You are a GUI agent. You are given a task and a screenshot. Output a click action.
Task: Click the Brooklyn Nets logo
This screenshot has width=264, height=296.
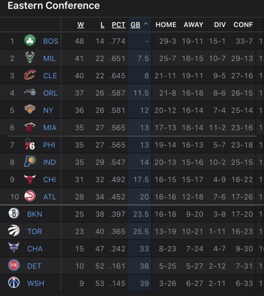(14, 214)
